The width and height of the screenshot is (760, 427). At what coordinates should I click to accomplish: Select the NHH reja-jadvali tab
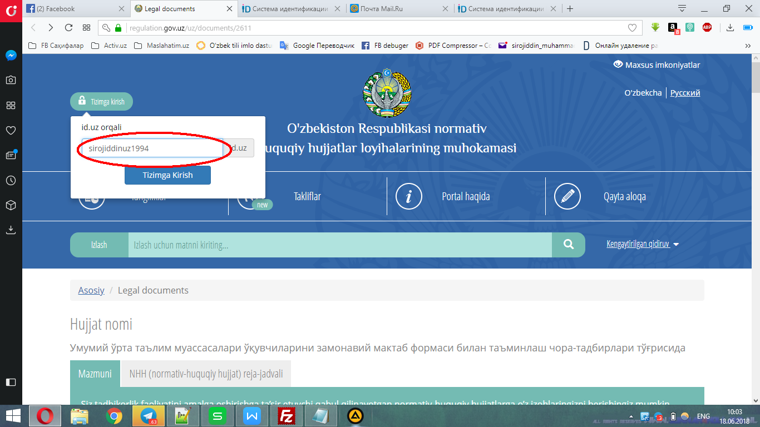coord(206,374)
